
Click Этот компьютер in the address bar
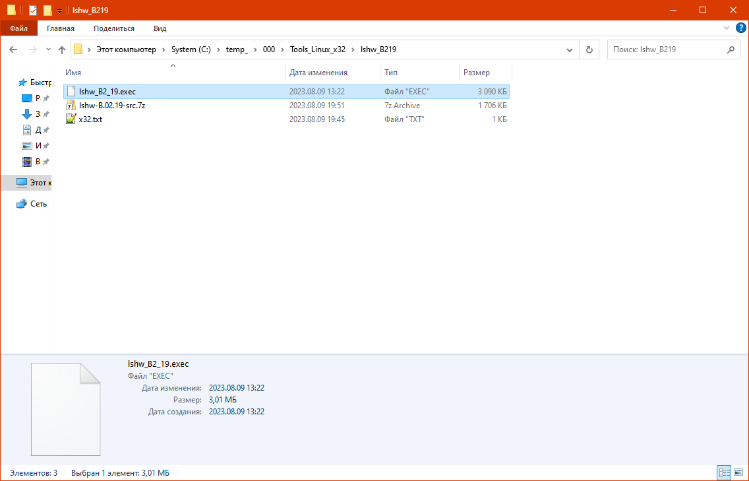point(126,49)
